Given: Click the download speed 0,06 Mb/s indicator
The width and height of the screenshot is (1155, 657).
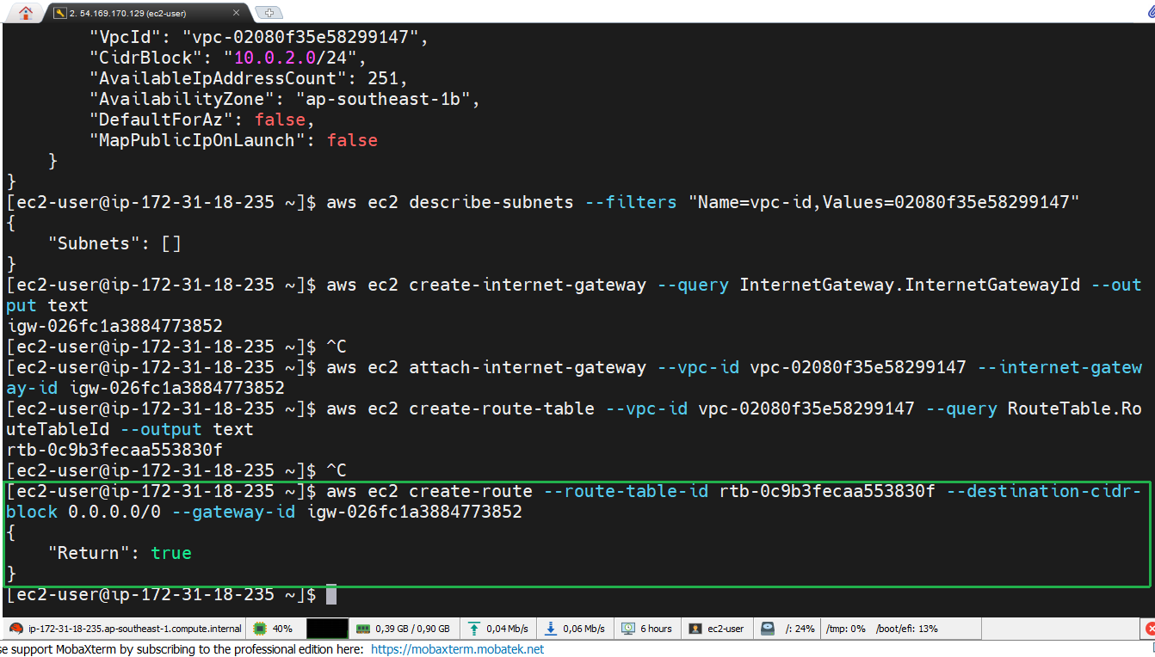Looking at the screenshot, I should [x=576, y=629].
